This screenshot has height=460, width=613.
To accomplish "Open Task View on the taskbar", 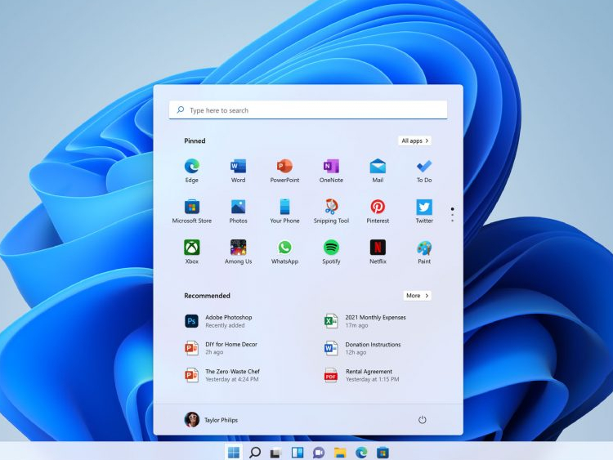I will [x=276, y=453].
